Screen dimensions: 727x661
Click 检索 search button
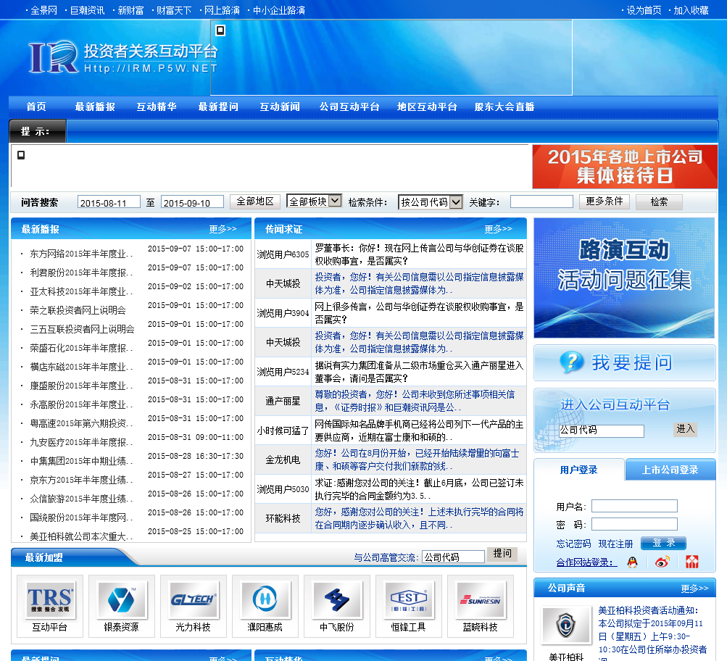click(659, 202)
